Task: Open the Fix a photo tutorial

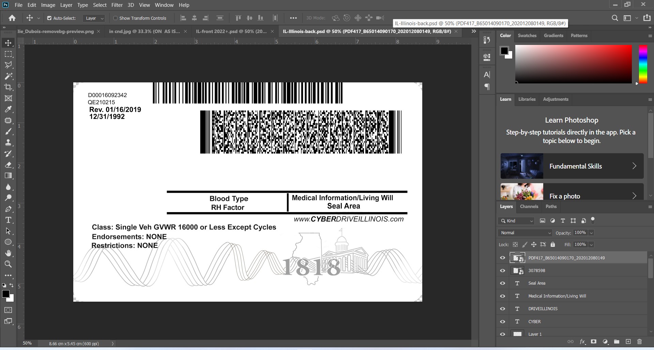Action: click(572, 194)
